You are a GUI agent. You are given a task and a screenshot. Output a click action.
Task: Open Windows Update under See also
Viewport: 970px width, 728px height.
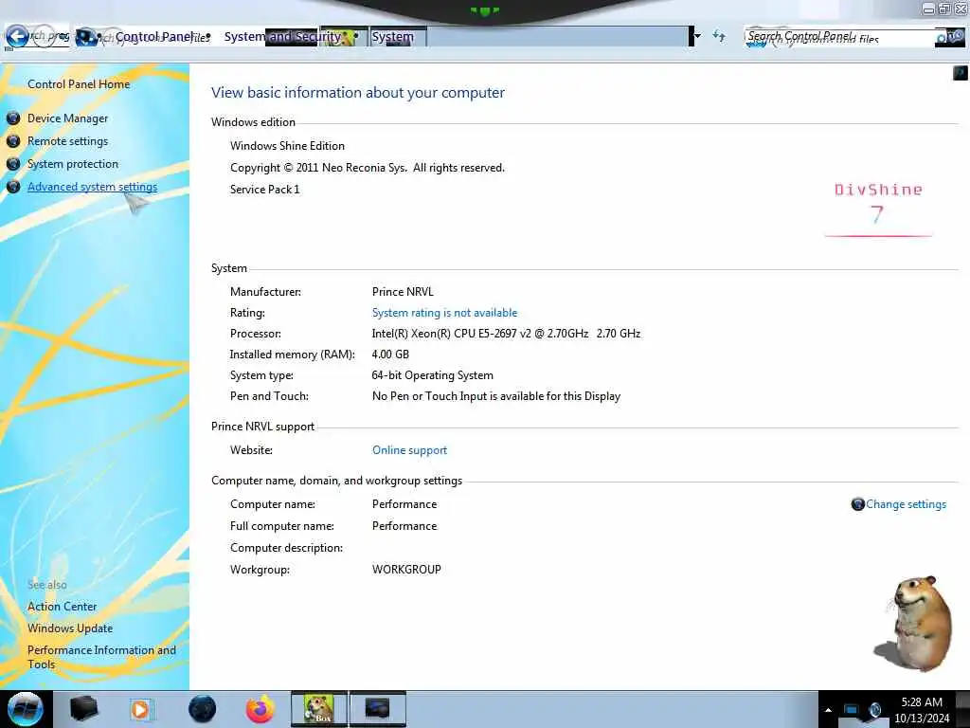coord(70,628)
